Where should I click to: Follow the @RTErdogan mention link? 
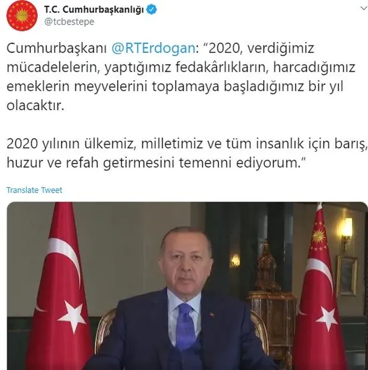click(153, 48)
